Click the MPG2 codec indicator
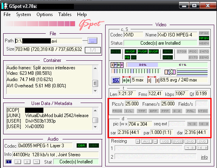Viewport: 217px width, 168px height. pos(204,33)
